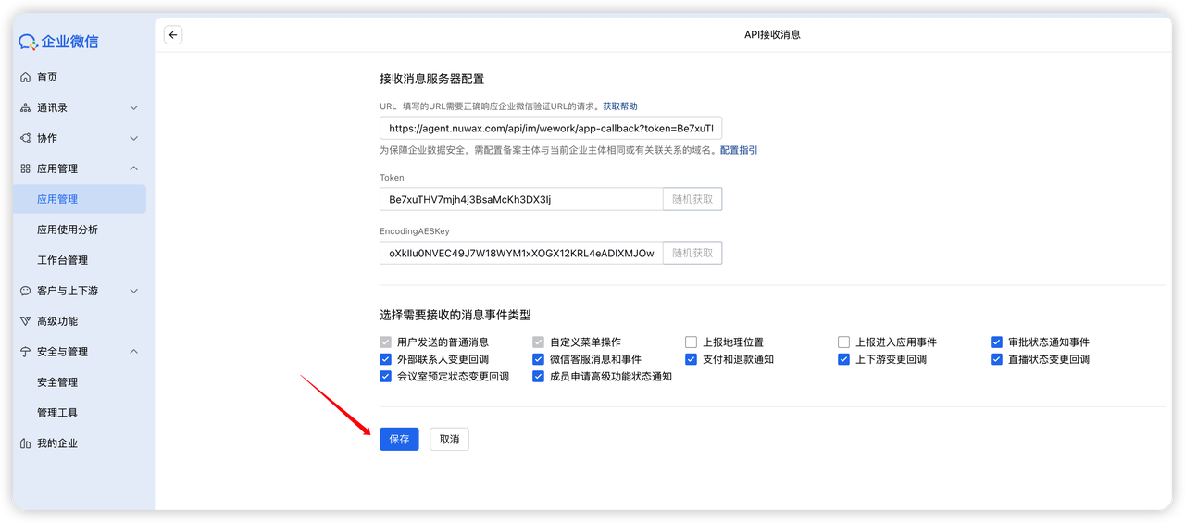The height and width of the screenshot is (523, 1185).
Task: Click the 应用管理 grid icon
Action: point(26,169)
